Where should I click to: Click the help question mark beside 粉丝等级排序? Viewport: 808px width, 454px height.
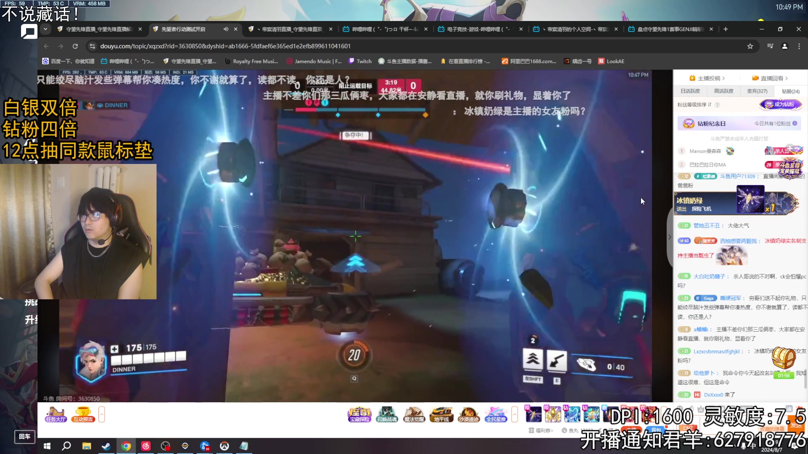[x=717, y=105]
